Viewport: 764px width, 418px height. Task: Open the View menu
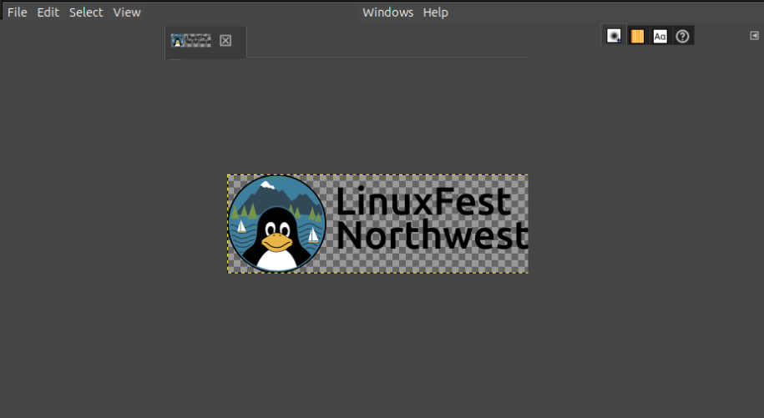(x=127, y=13)
